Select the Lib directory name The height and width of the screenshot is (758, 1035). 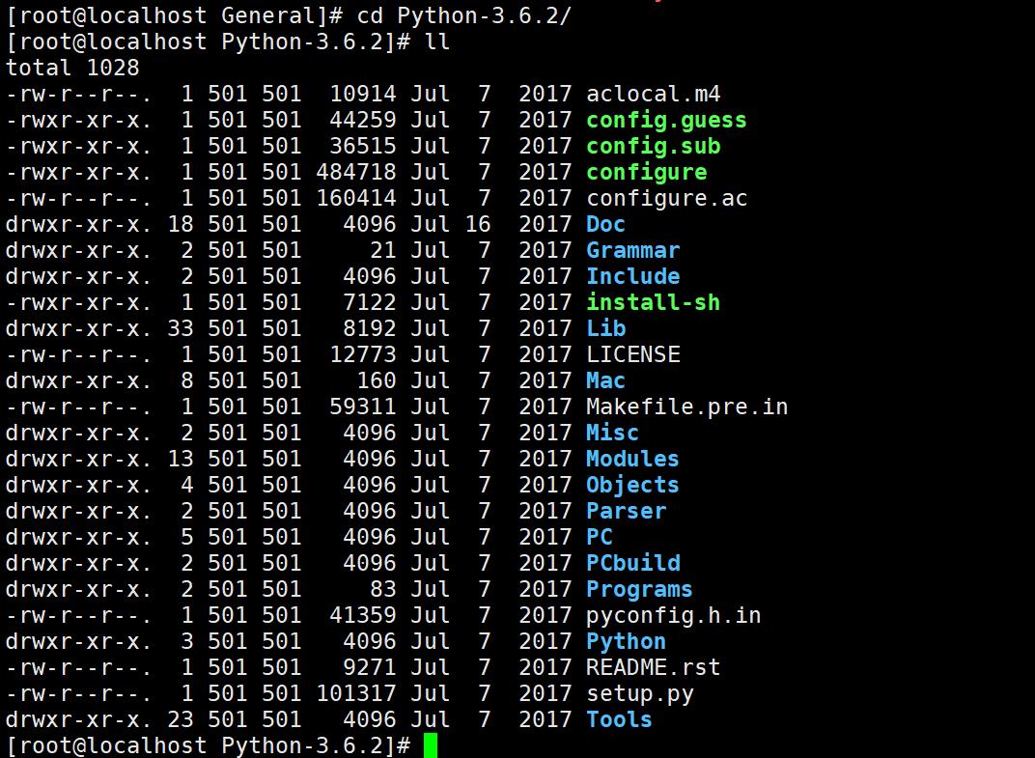click(606, 329)
